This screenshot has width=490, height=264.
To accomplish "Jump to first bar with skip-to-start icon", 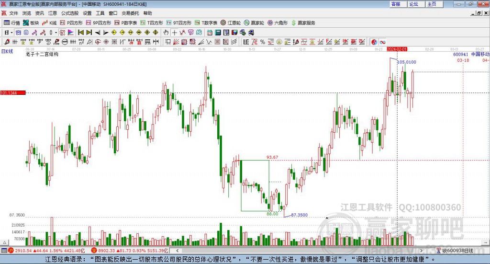I will [x=80, y=33].
